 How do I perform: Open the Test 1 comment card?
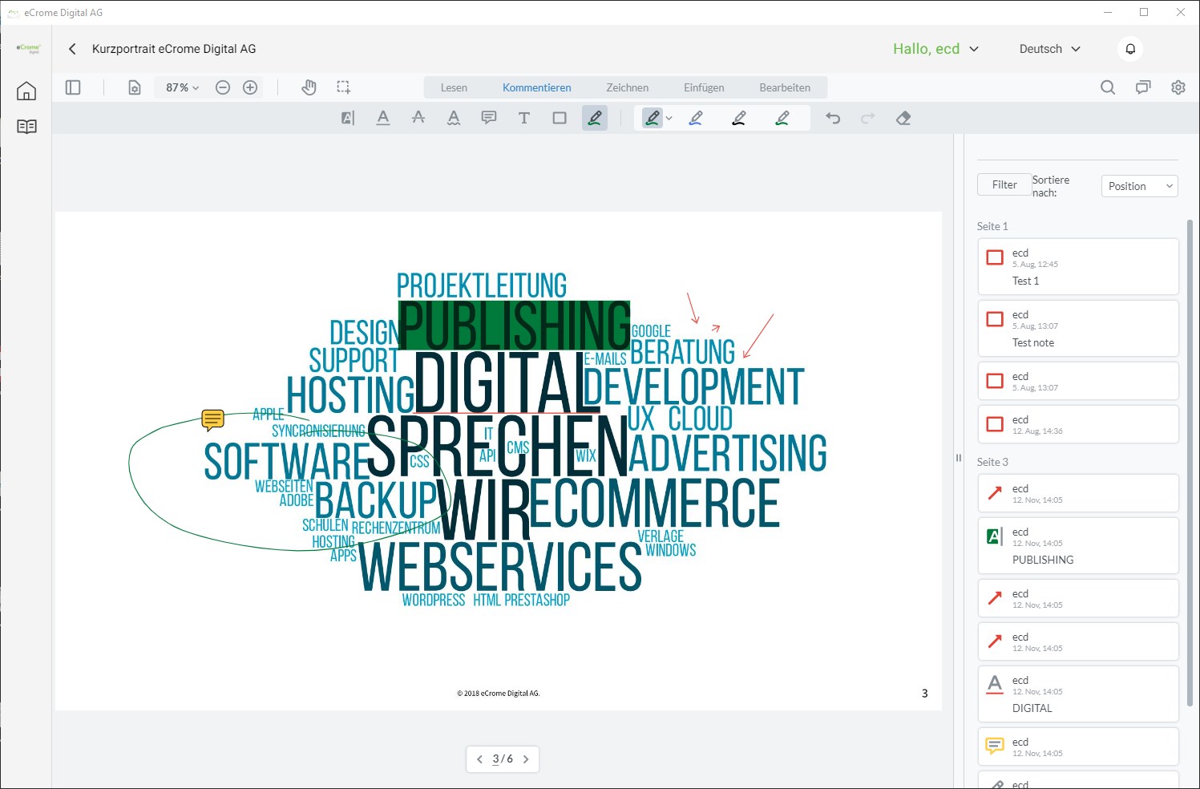tap(1078, 267)
